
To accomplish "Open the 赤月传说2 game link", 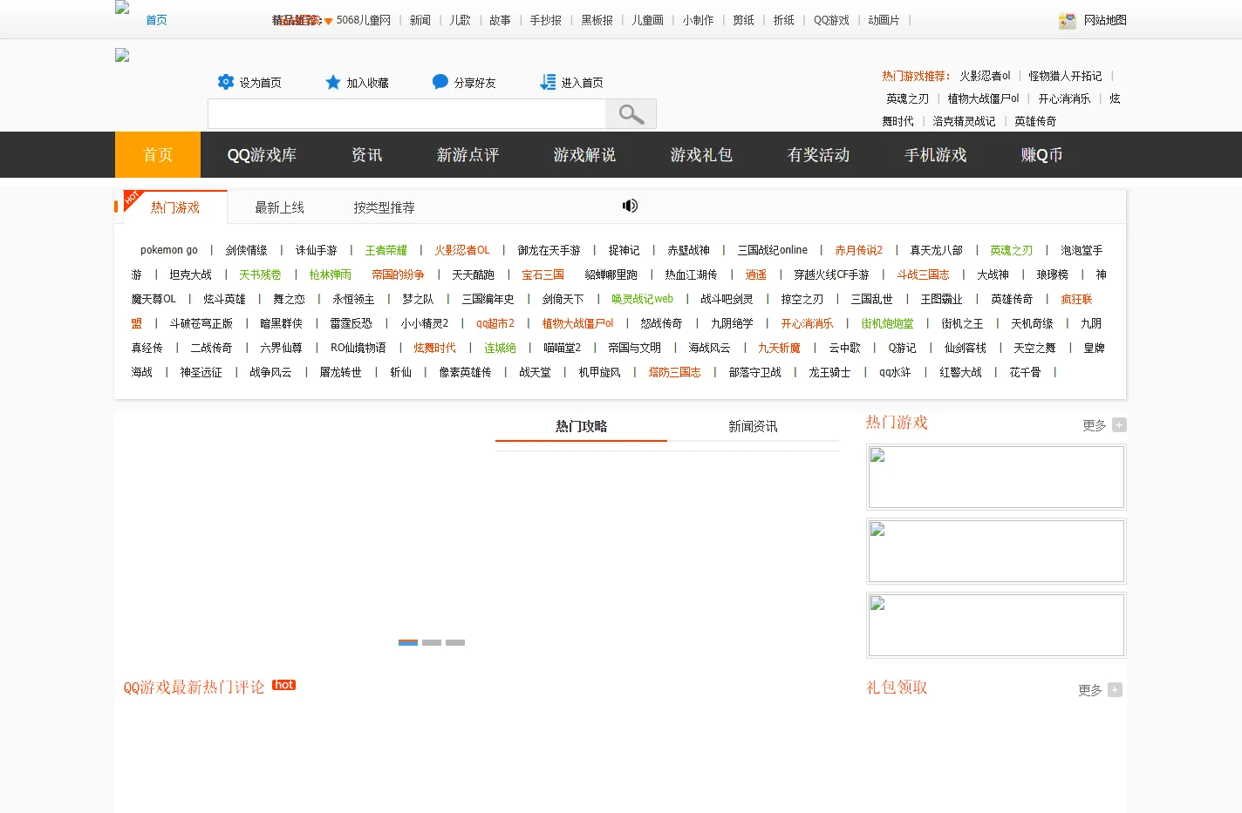I will pyautogui.click(x=858, y=250).
